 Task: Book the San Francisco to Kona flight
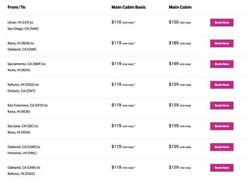coord(221,105)
